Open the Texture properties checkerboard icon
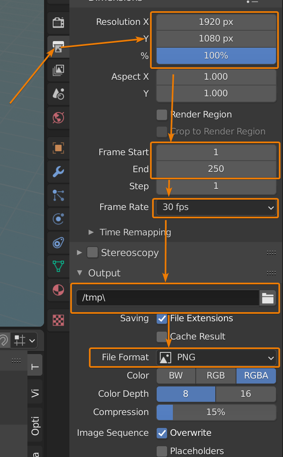Image resolution: width=283 pixels, height=457 pixels. coord(58,320)
